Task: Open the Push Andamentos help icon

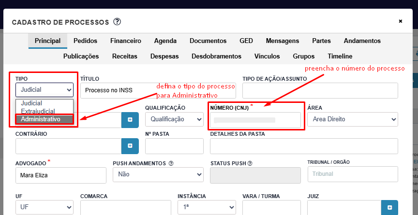Action: pos(171,163)
